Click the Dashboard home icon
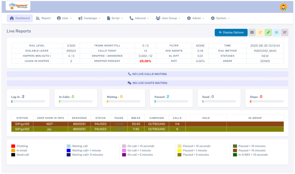This screenshot has width=295, height=174. tap(12, 18)
